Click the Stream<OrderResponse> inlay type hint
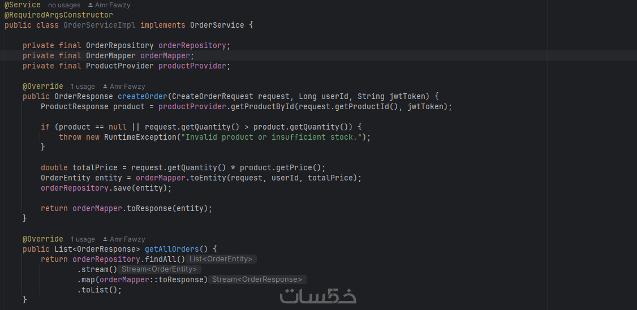 point(257,279)
